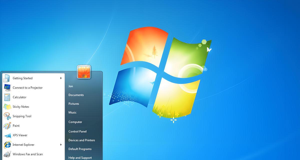Image resolution: width=300 pixels, height=160 pixels.
Task: Open Devices and Printers
Action: [x=82, y=140]
